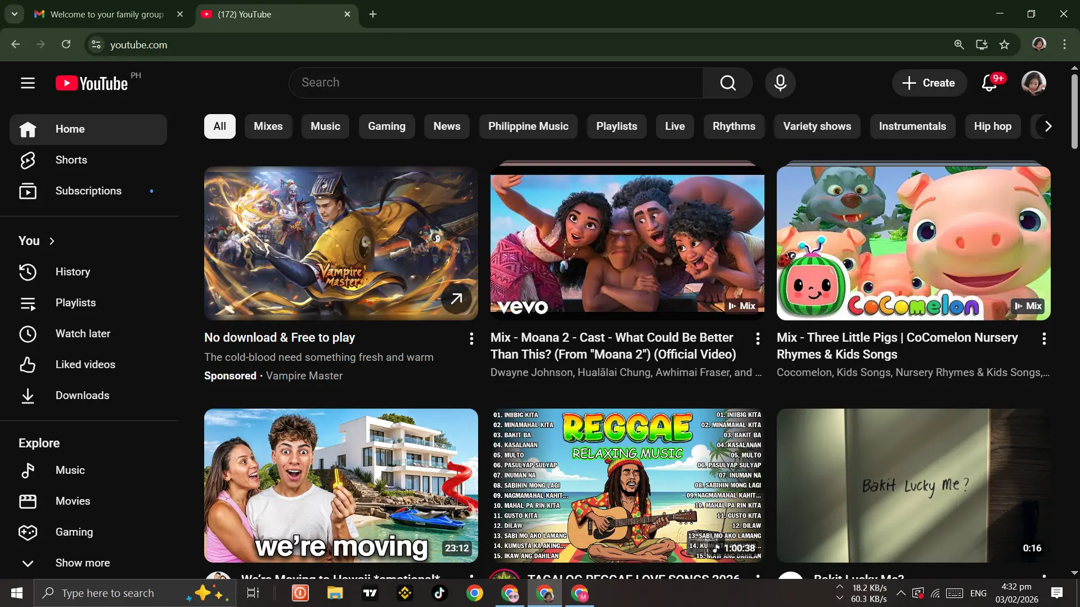Viewport: 1080px width, 607px height.
Task: View site information for youtube.com
Action: [x=96, y=44]
